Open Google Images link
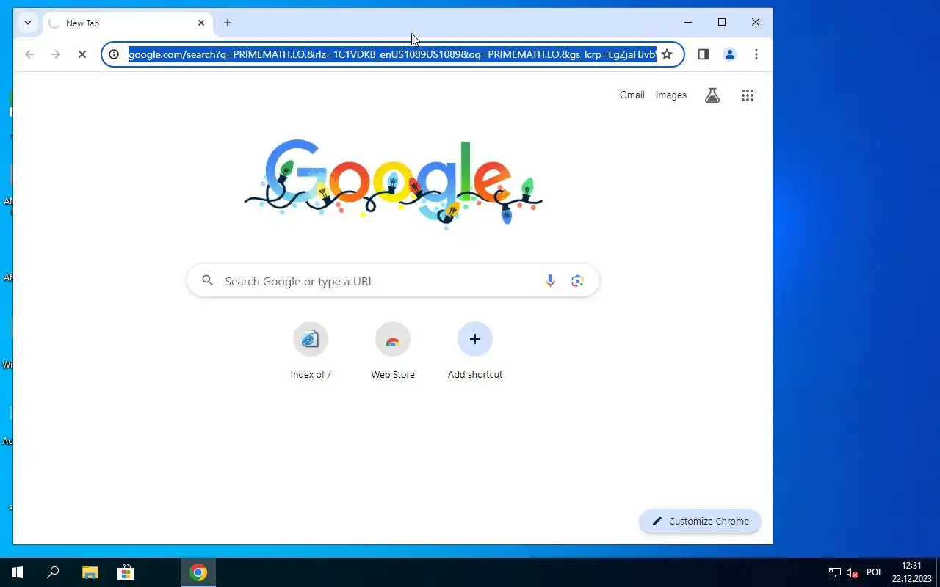The height and width of the screenshot is (587, 940). (671, 95)
